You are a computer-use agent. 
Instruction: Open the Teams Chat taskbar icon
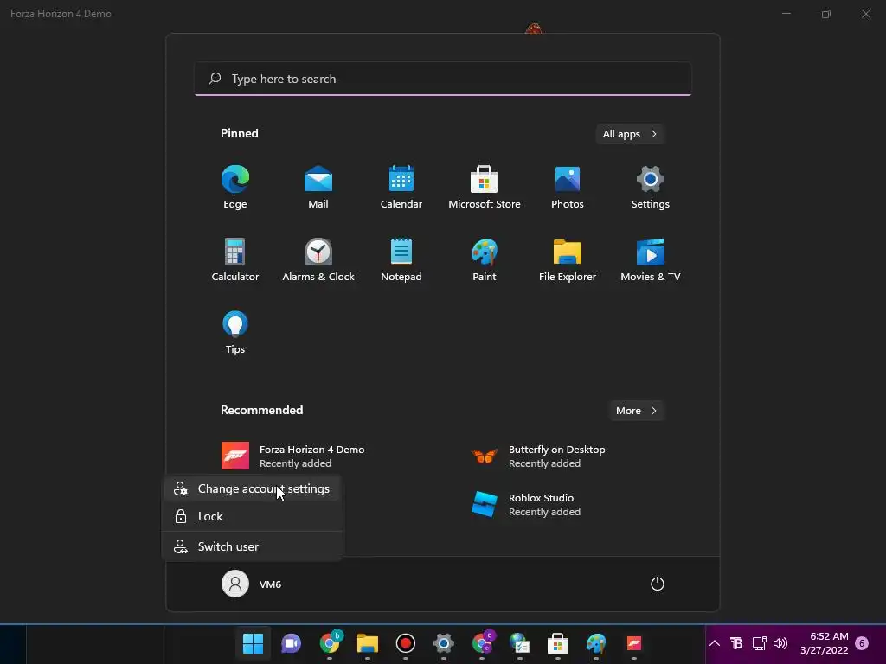291,643
